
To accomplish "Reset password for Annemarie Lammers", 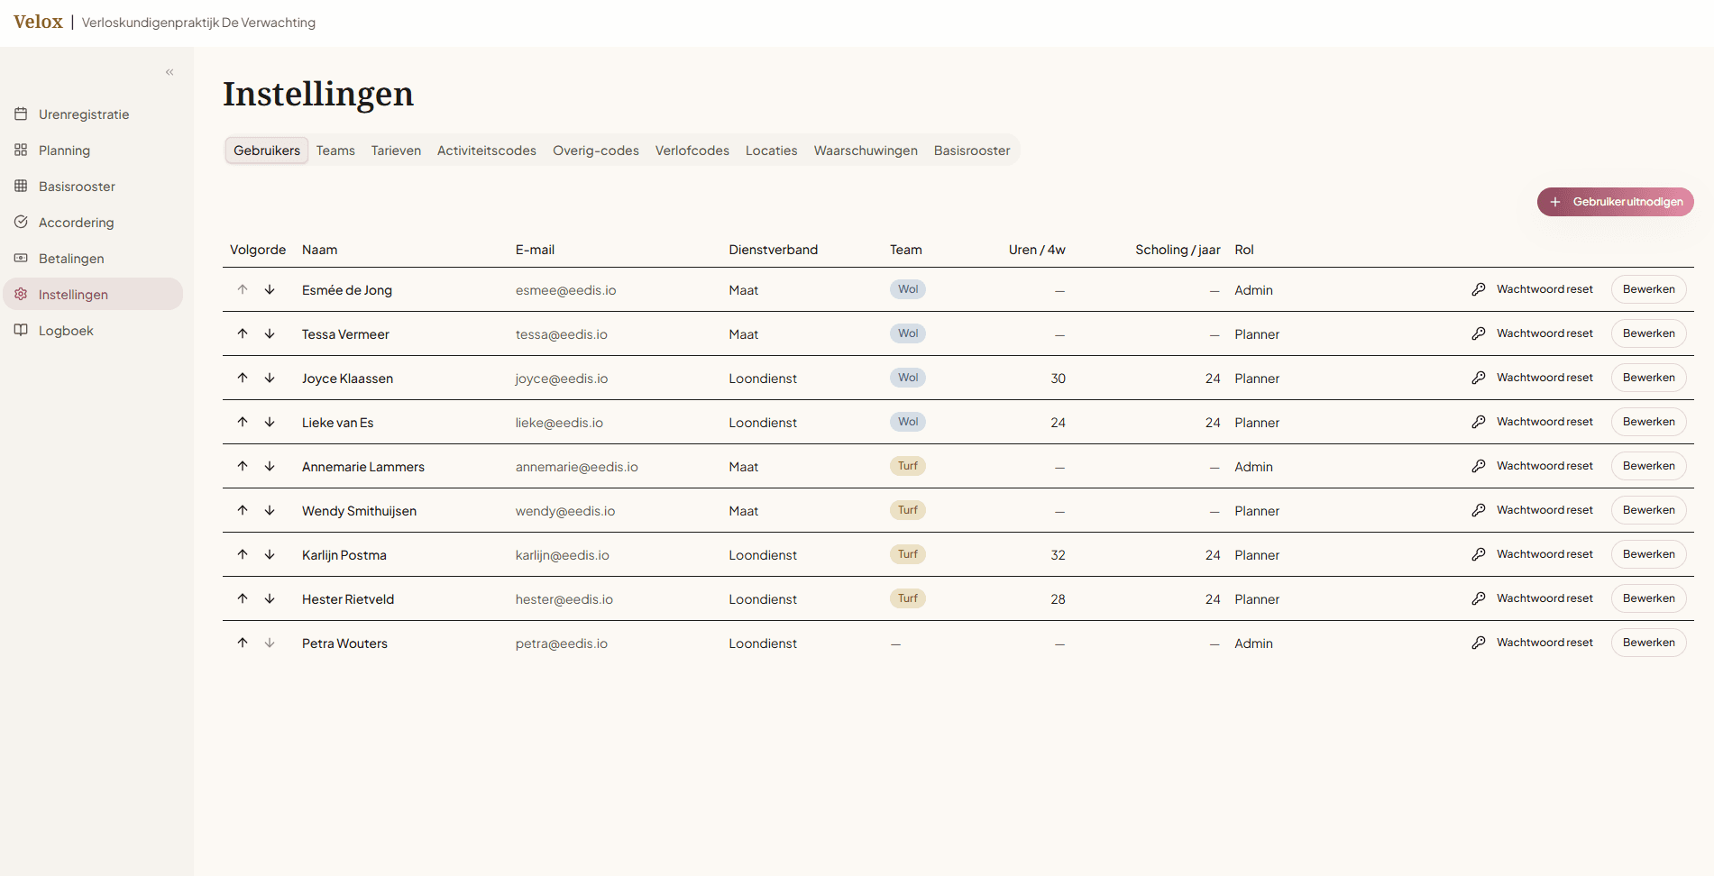I will click(x=1533, y=466).
